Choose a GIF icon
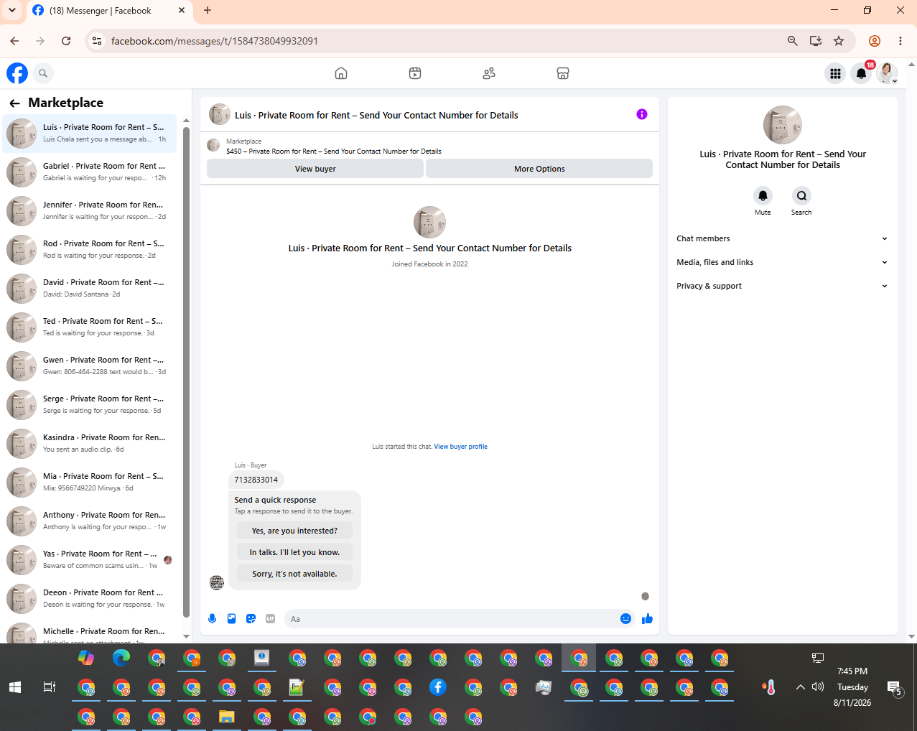Screen dimensions: 917x731 tap(271, 619)
